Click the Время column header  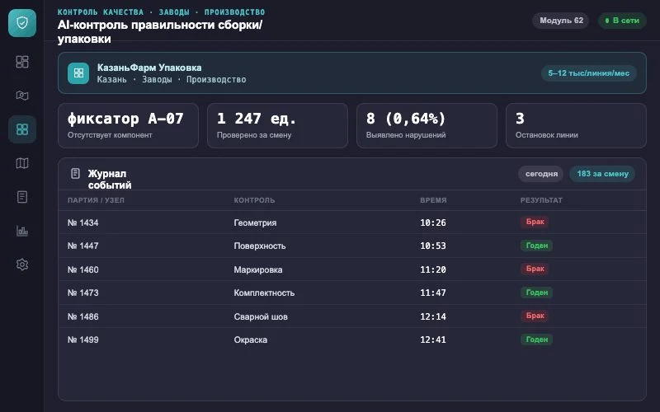coord(433,200)
